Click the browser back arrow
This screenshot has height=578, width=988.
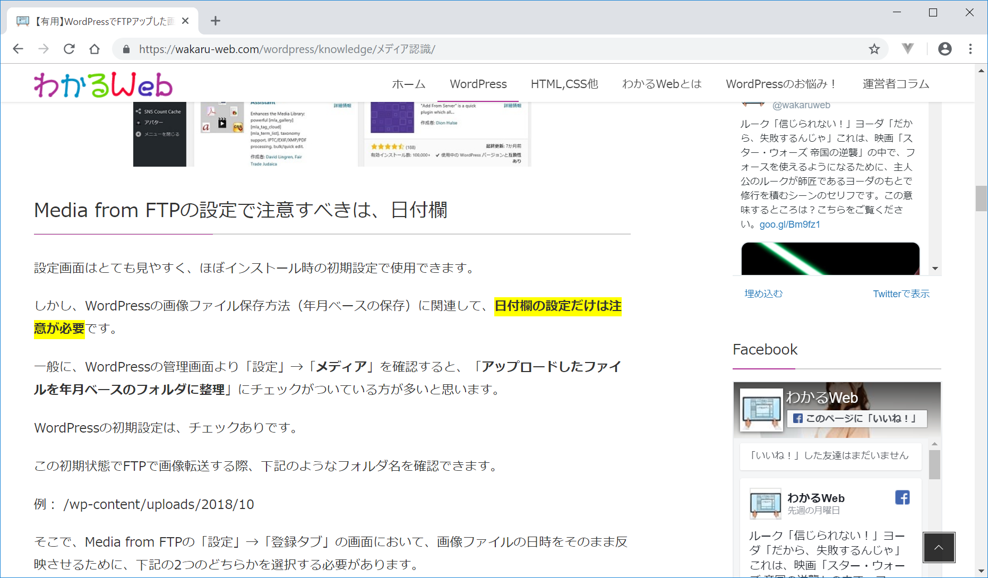(18, 49)
